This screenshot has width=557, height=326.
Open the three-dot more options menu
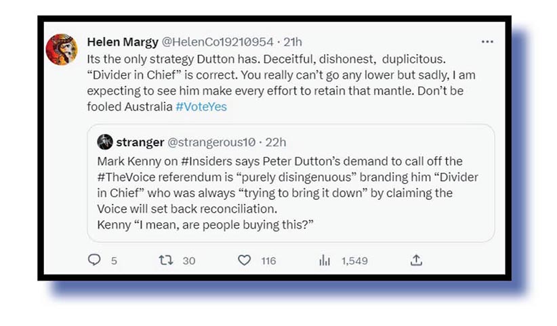tap(487, 42)
